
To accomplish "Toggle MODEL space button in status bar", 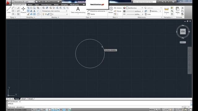I will point(152,110).
